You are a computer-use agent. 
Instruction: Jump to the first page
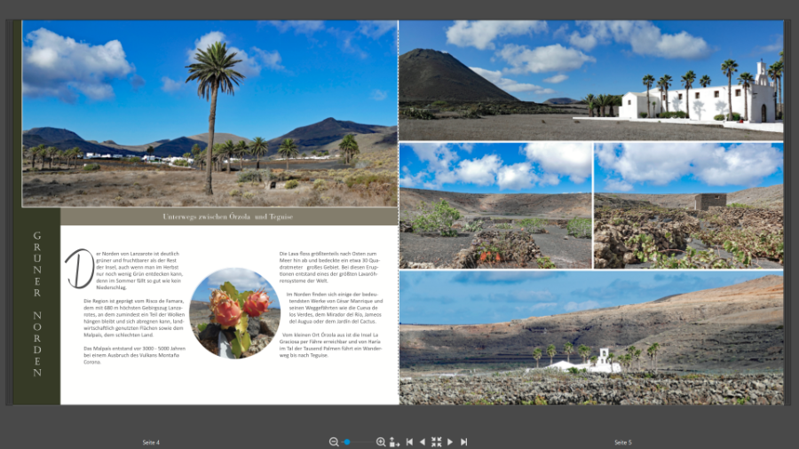tap(409, 442)
